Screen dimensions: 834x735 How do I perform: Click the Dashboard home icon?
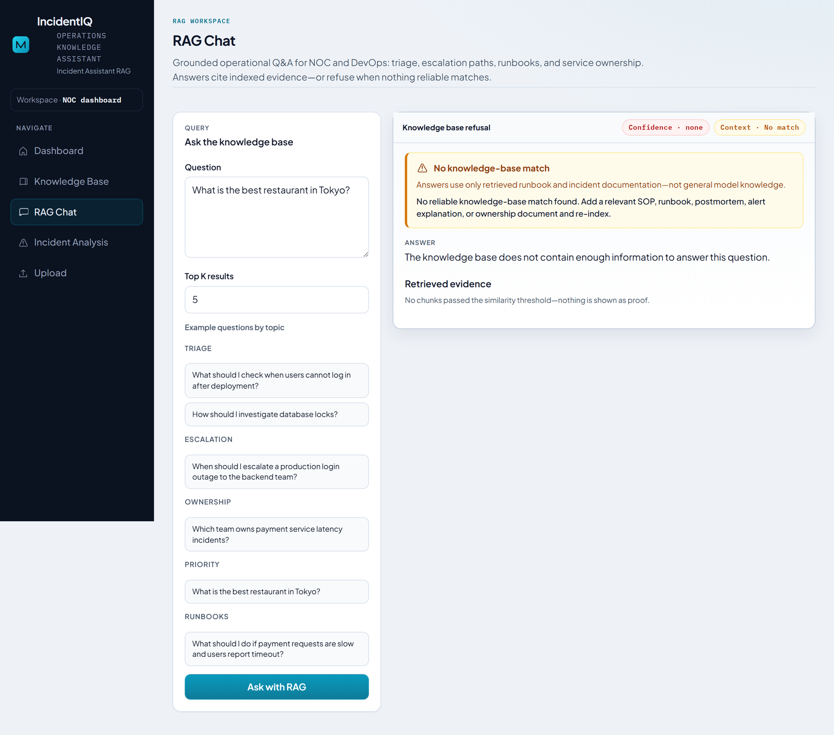click(23, 151)
